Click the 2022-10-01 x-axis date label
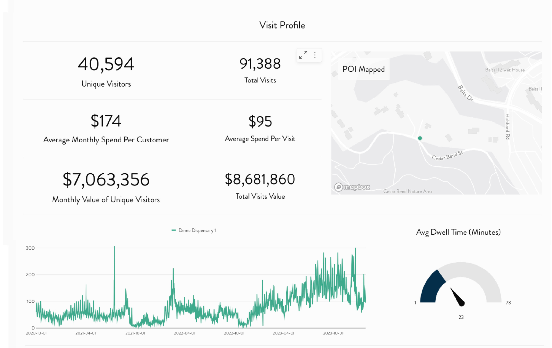Viewport: 552px width, 348px height. (234, 333)
